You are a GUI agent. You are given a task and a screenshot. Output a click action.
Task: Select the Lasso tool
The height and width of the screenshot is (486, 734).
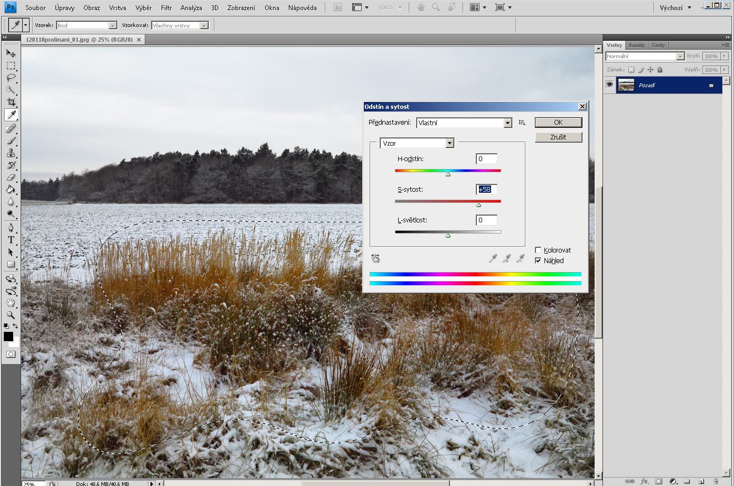tap(11, 78)
